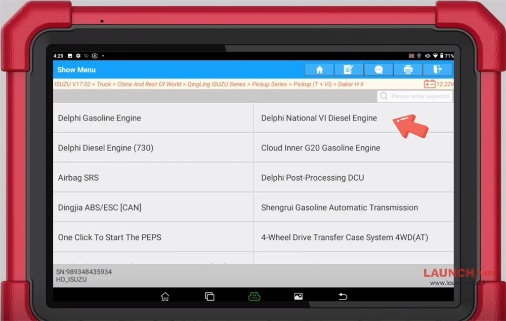Tap the exit icon in toolbar
This screenshot has width=506, height=321.
pos(438,70)
